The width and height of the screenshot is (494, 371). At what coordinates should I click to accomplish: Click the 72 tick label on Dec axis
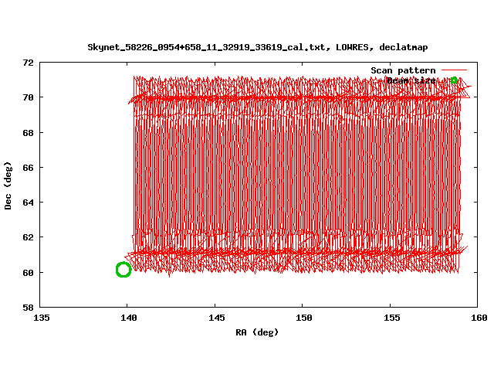tap(28, 63)
